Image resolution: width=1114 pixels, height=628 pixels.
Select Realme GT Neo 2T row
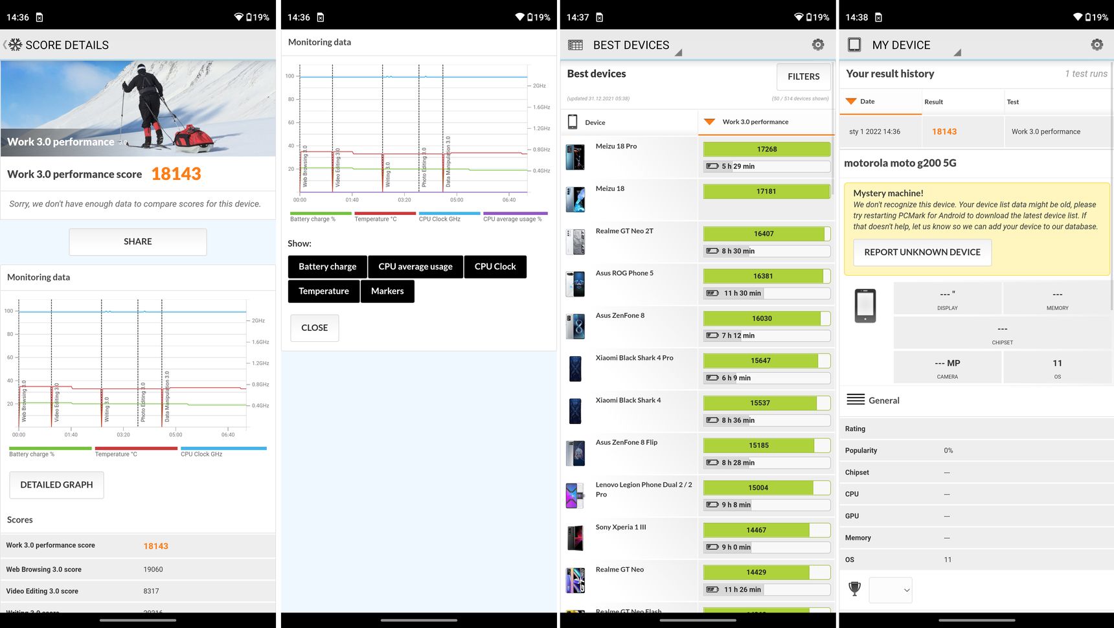point(698,242)
